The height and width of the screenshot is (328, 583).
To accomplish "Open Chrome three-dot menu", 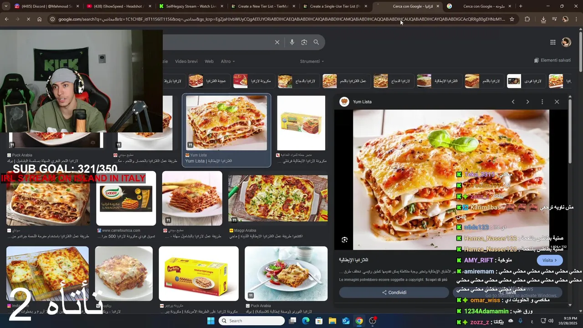I will [576, 19].
